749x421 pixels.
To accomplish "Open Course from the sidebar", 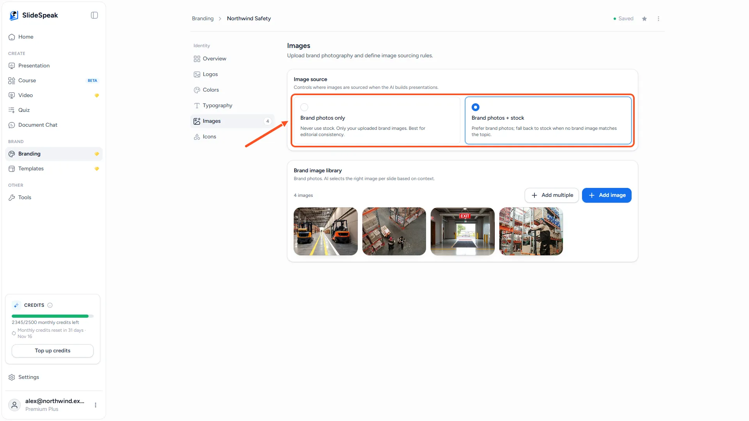I will [54, 81].
